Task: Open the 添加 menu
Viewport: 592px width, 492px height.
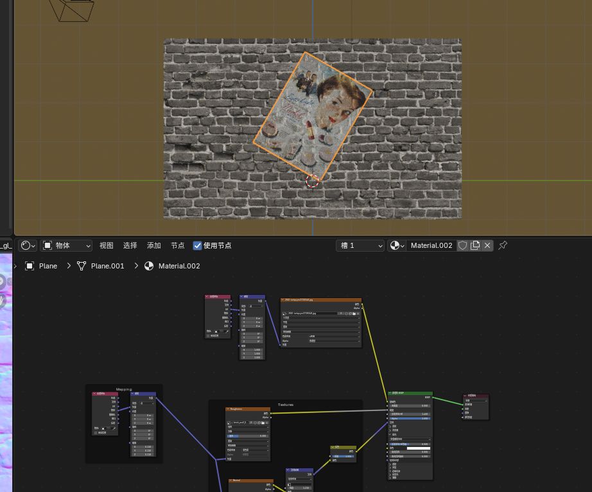Action: coord(153,246)
